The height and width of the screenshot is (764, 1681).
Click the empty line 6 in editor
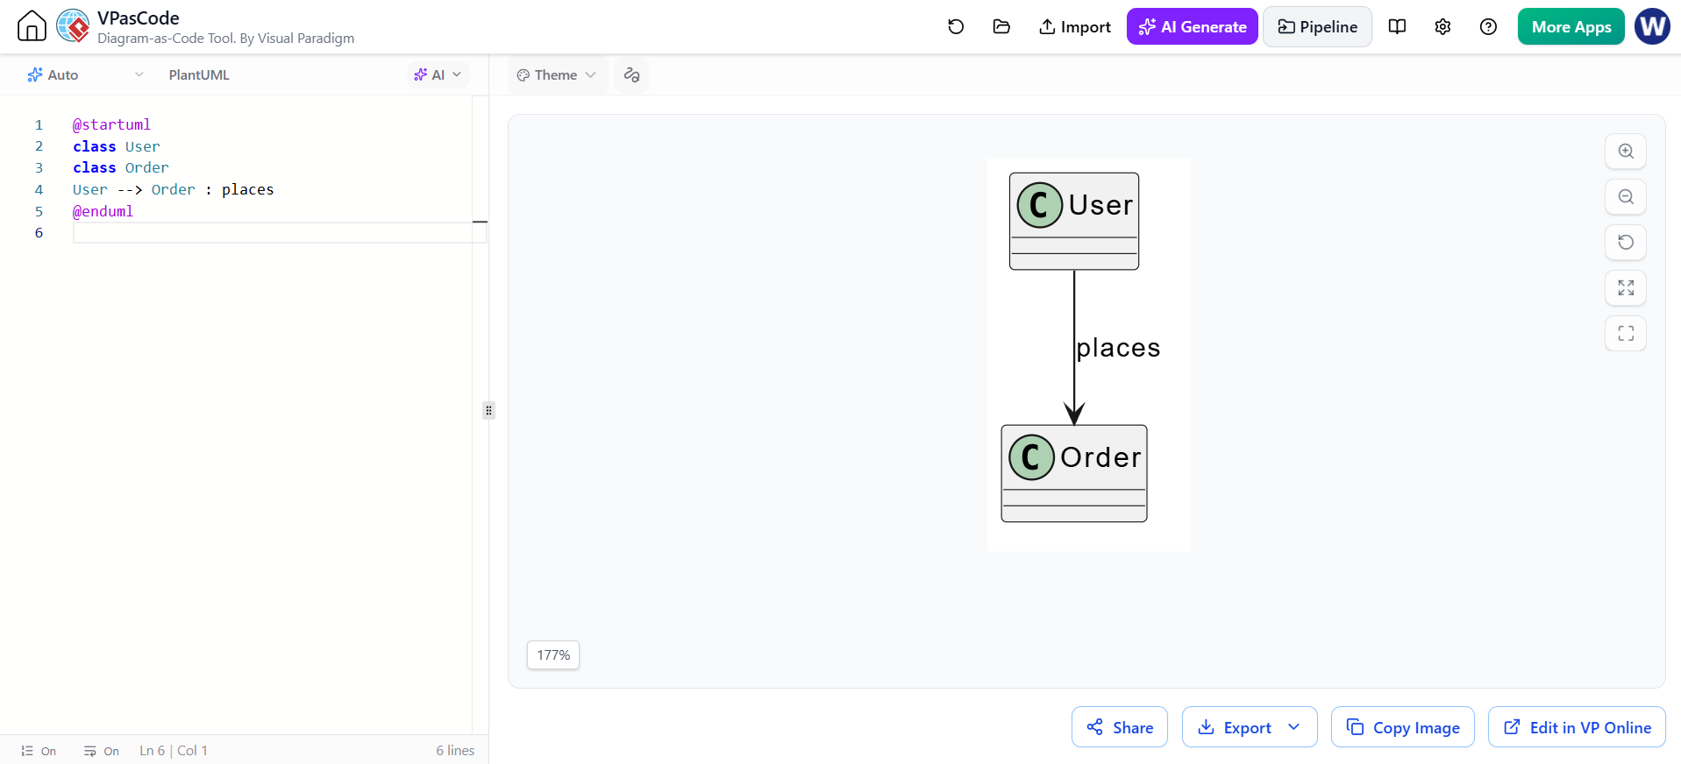click(279, 232)
